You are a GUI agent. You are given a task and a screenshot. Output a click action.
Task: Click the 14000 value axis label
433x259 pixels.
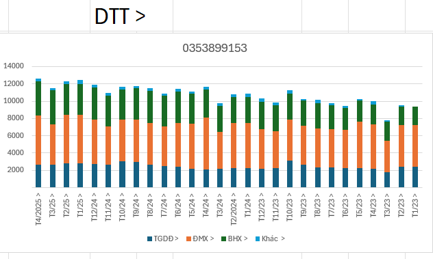point(14,66)
